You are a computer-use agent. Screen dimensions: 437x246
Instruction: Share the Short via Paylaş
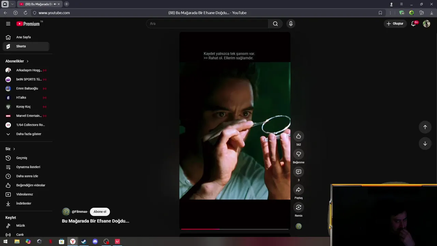click(x=298, y=190)
